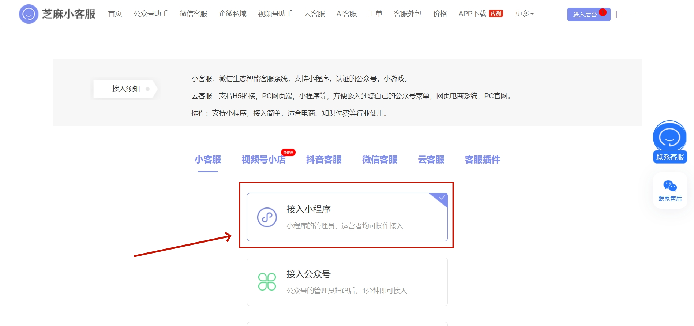
Task: Switch to 微信客服 tab below notice
Action: (x=380, y=160)
